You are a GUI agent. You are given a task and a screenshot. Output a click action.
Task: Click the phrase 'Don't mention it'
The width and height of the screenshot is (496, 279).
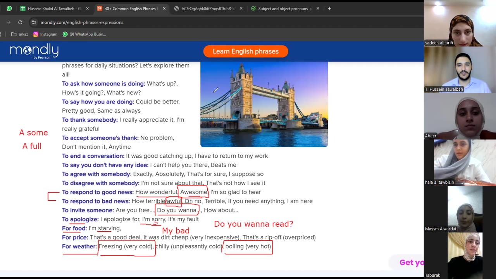pyautogui.click(x=84, y=147)
